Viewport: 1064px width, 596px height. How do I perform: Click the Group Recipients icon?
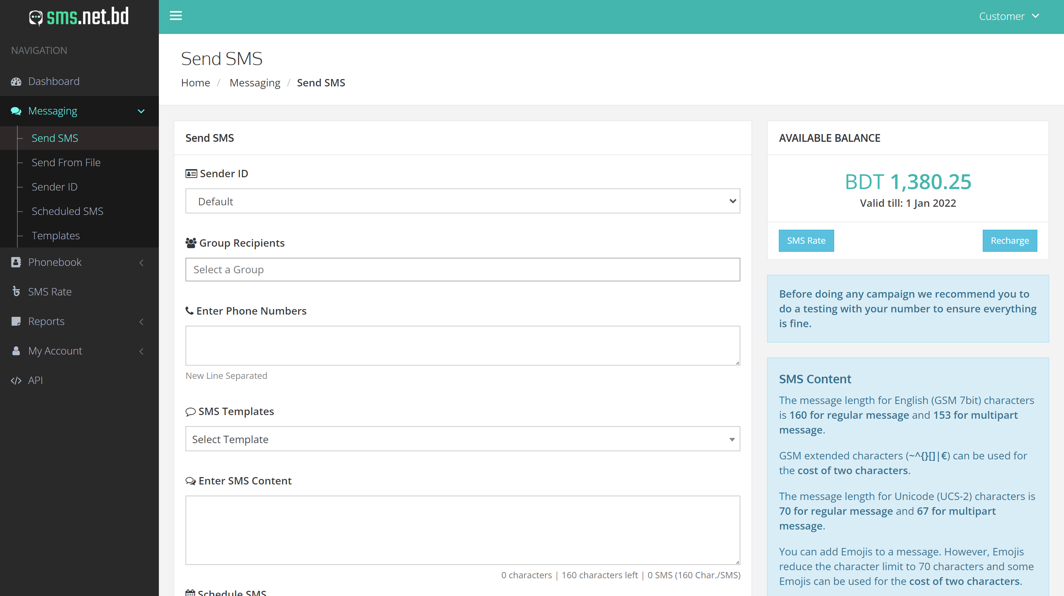(191, 243)
